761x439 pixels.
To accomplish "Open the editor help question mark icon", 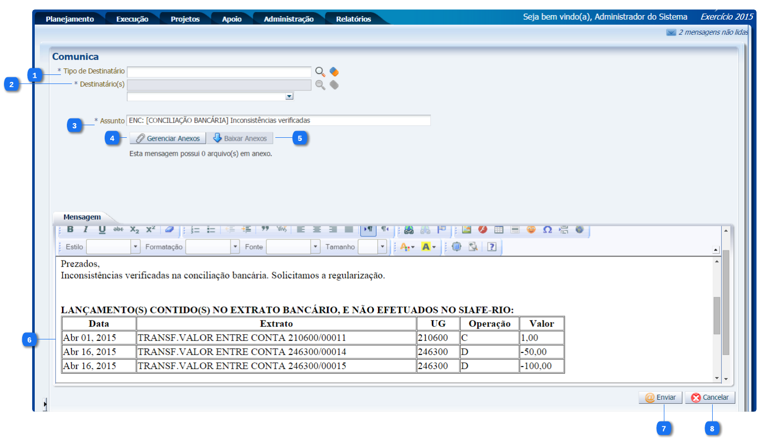I will (492, 246).
